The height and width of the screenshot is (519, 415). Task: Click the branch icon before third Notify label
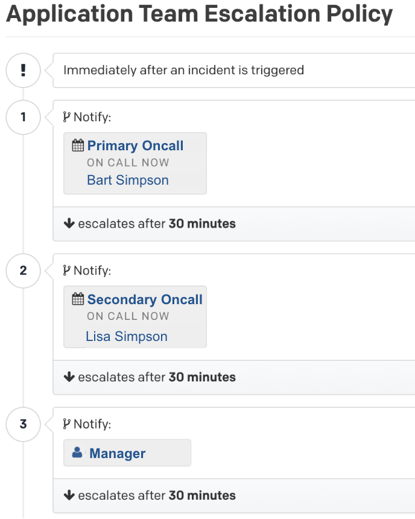66,424
